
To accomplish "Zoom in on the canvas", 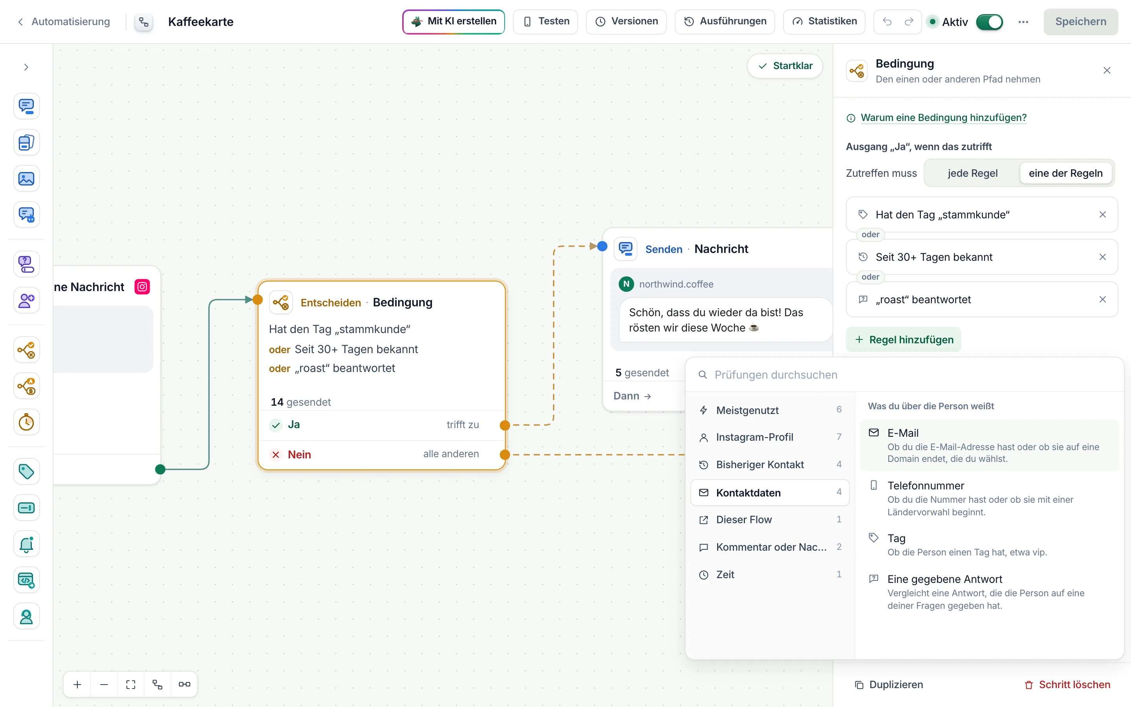I will [78, 685].
